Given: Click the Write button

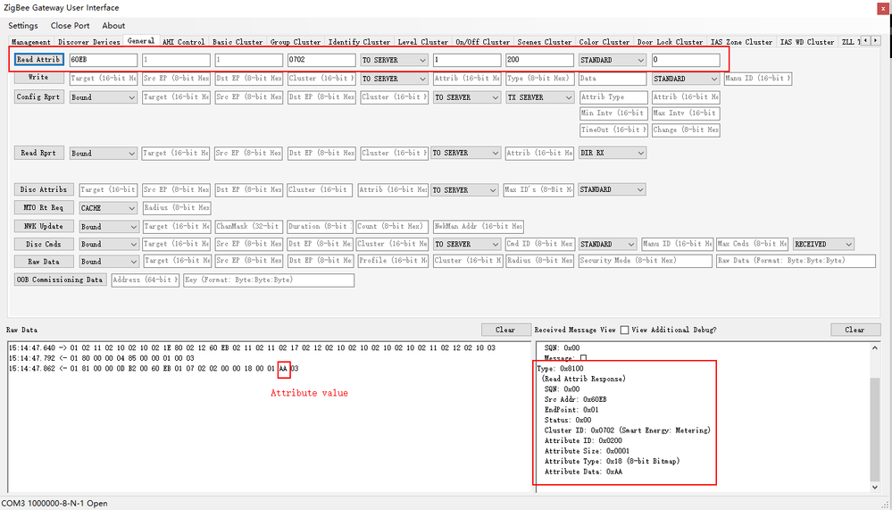Looking at the screenshot, I should [x=38, y=78].
